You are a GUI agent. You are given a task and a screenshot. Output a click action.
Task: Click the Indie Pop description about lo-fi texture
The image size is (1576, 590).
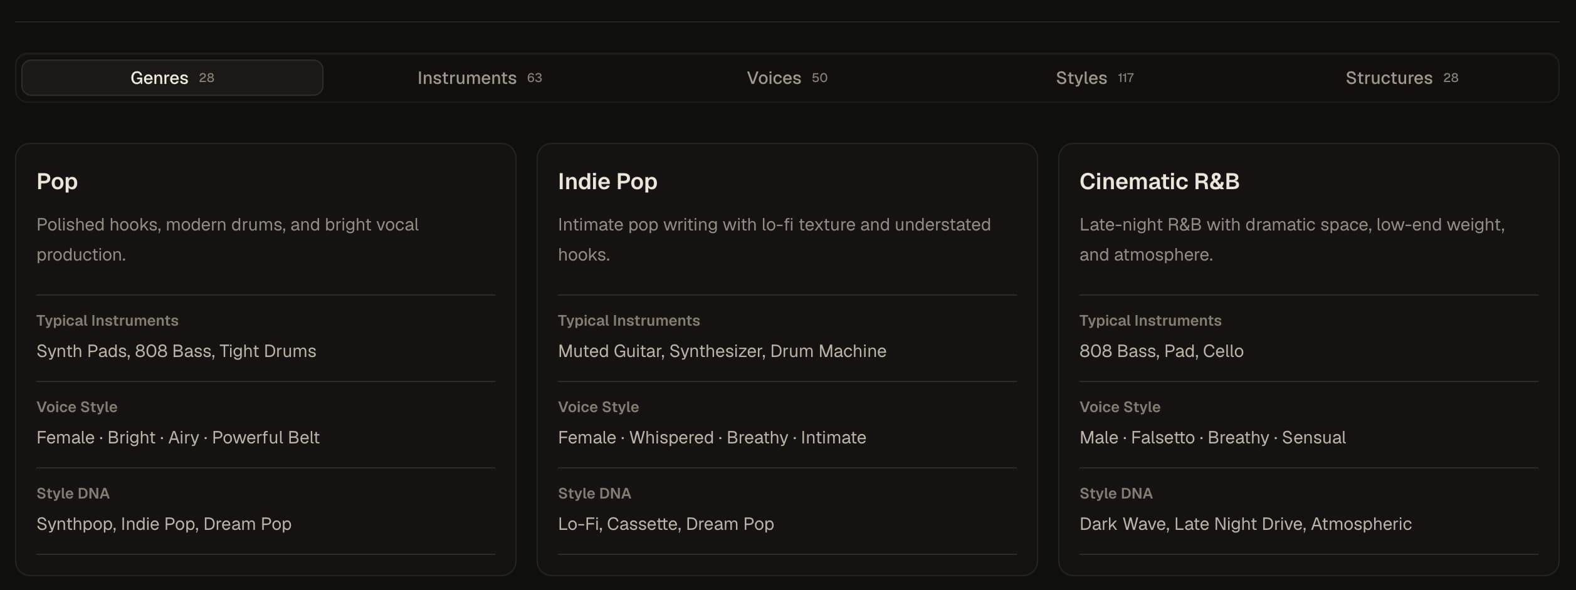click(774, 239)
